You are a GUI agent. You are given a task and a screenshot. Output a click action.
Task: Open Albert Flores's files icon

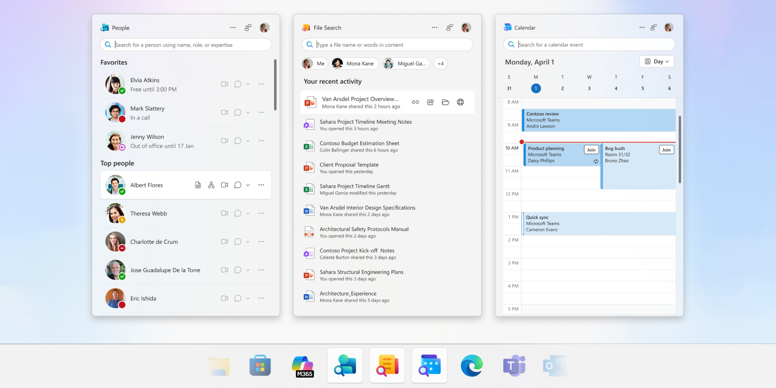(x=198, y=185)
